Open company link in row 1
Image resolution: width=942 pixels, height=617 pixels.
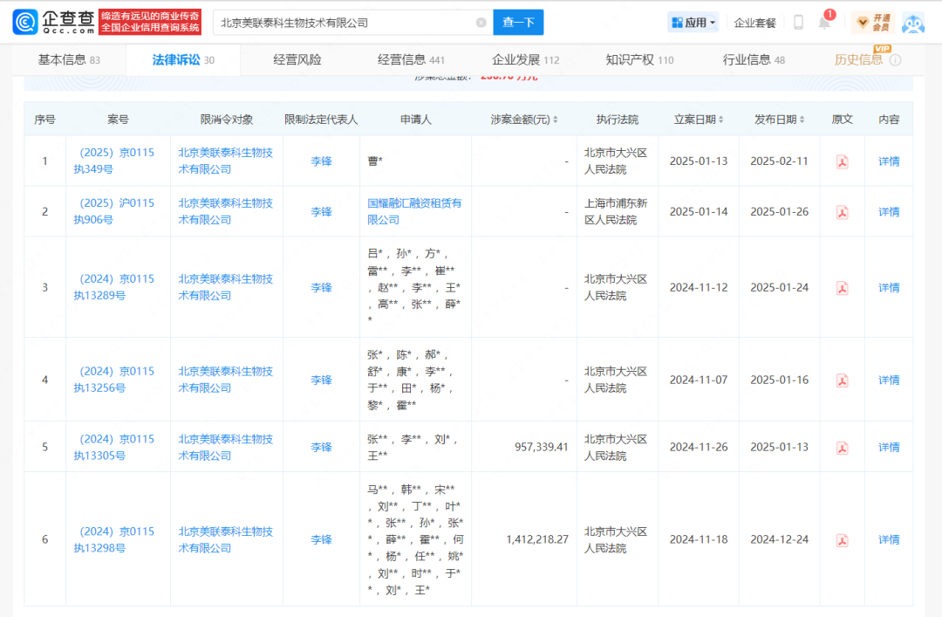(x=226, y=161)
